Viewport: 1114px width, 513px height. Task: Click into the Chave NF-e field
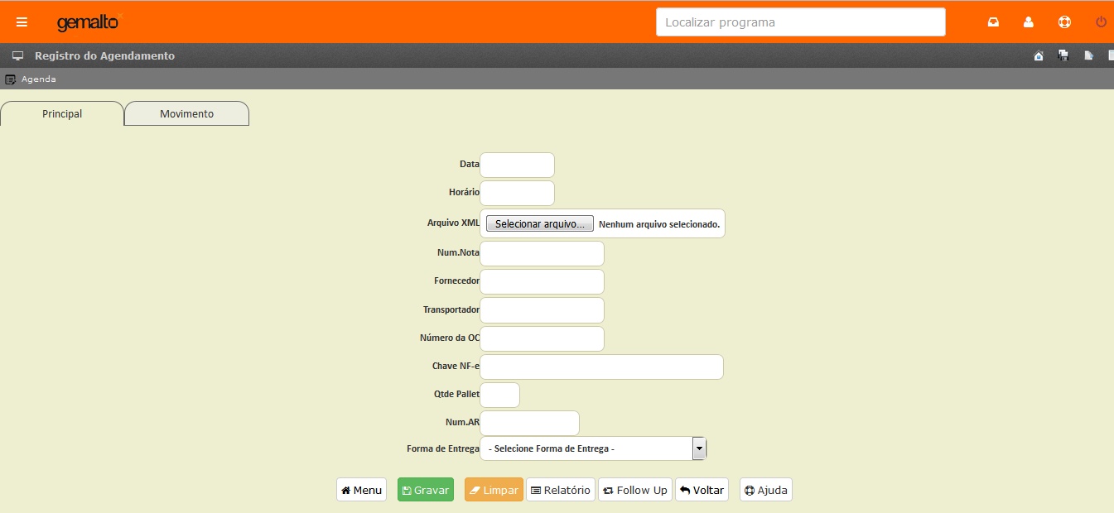point(601,367)
